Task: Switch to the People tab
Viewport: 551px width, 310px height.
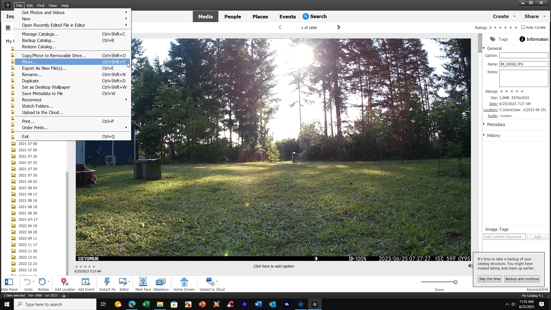Action: click(x=232, y=16)
